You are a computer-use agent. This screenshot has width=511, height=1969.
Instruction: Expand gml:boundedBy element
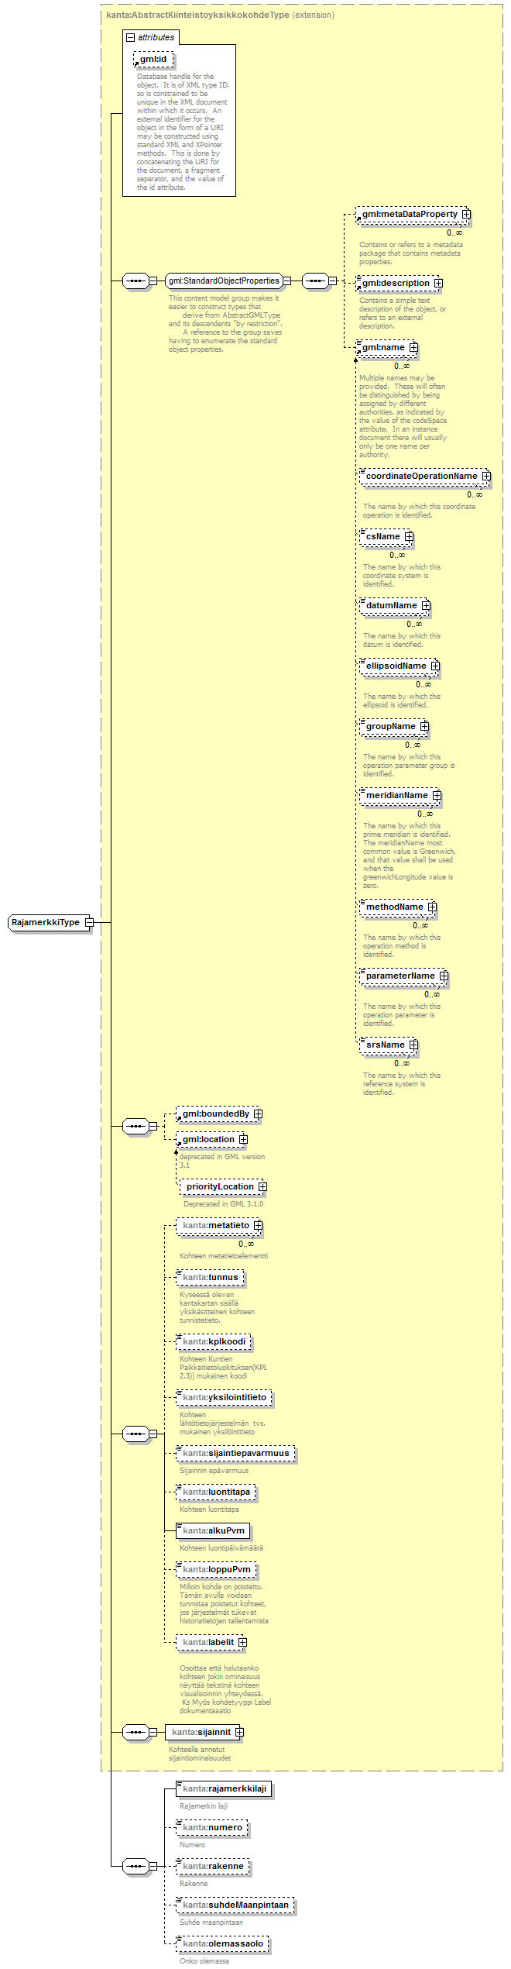click(258, 1114)
